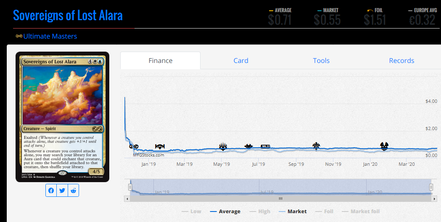Viewport: 441px width, 222px height.
Task: Click the Sovereigns of Lost Alara card image
Action: tap(63, 117)
